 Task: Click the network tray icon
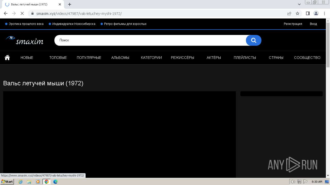(x=299, y=182)
